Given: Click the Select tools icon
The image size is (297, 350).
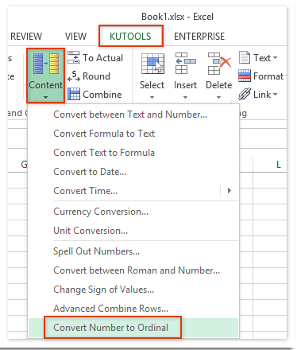Looking at the screenshot, I should pyautogui.click(x=152, y=64).
